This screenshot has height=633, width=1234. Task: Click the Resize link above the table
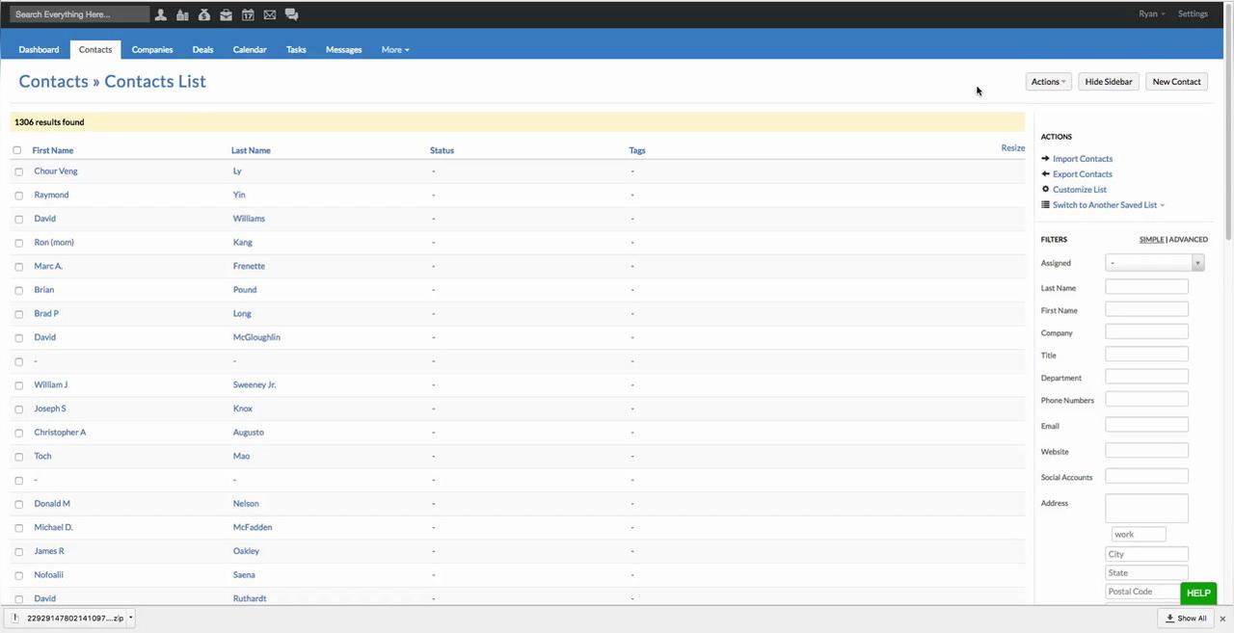(x=1012, y=147)
